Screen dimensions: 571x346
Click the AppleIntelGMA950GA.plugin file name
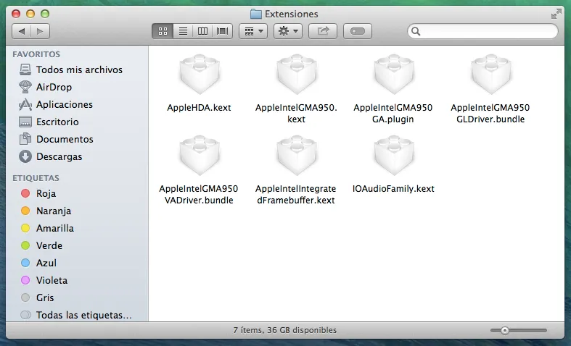click(x=393, y=114)
